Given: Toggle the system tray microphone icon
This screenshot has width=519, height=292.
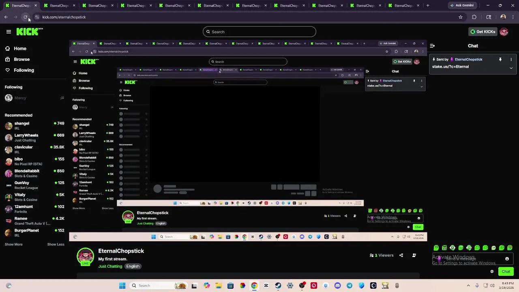Looking at the screenshot, I should [477, 286].
